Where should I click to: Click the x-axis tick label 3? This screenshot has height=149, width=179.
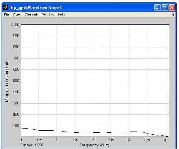click(129, 140)
